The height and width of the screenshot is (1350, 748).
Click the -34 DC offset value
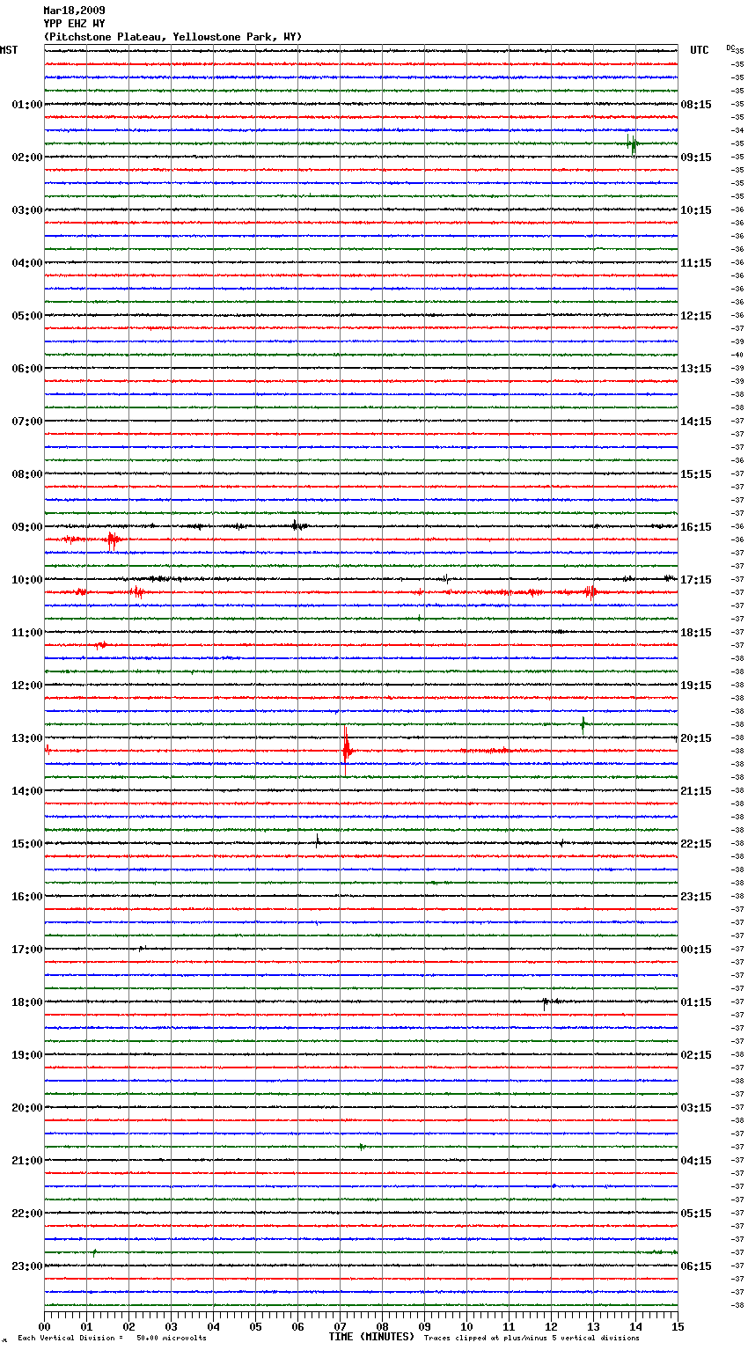[x=737, y=131]
